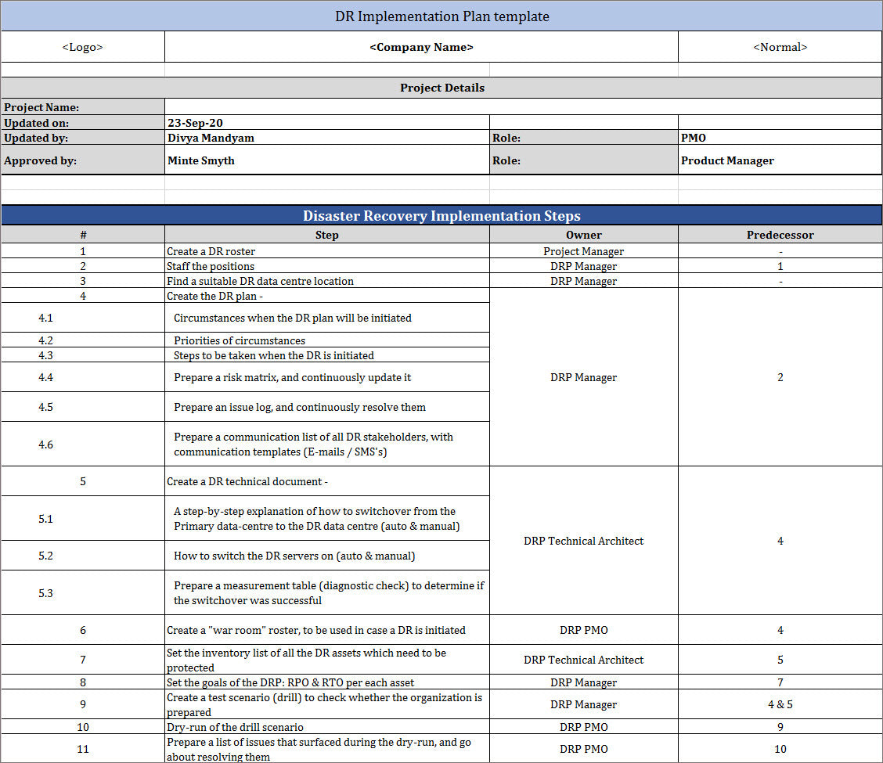Image resolution: width=883 pixels, height=763 pixels.
Task: Select predecessor value 4 & 5
Action: [x=780, y=704]
